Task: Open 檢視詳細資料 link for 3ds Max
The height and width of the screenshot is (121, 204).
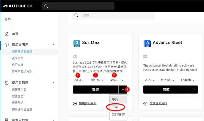Action: [88, 103]
